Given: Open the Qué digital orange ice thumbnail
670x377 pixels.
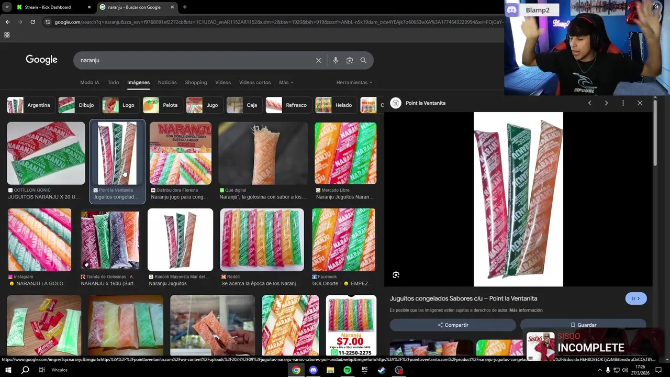Looking at the screenshot, I should pos(263,153).
